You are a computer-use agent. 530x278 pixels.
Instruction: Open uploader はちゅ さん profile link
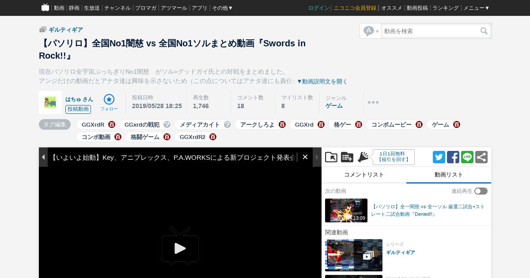pyautogui.click(x=79, y=99)
